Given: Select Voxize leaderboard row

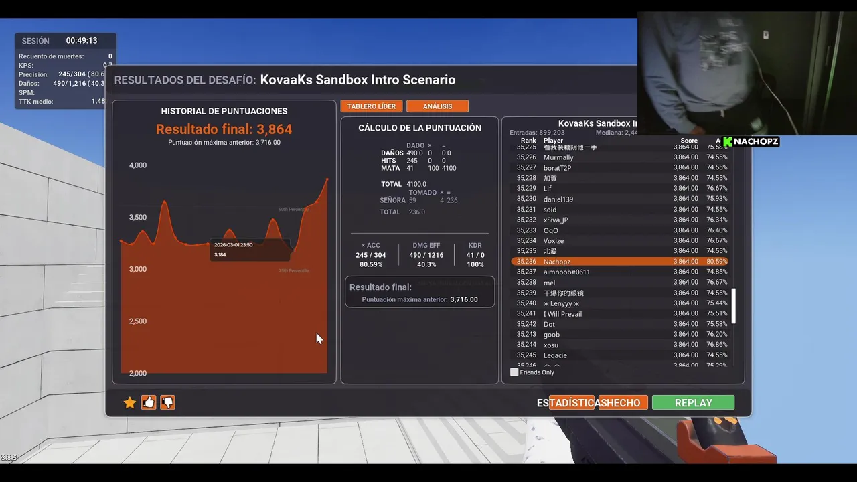Looking at the screenshot, I should 620,241.
